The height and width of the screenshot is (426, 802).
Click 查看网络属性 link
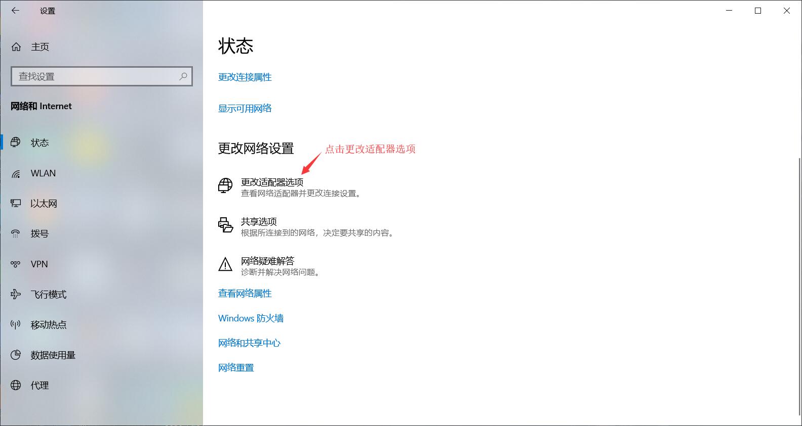(x=245, y=293)
